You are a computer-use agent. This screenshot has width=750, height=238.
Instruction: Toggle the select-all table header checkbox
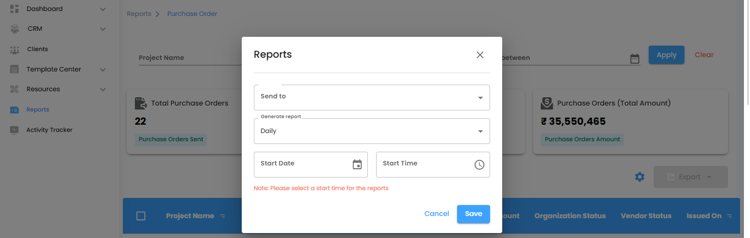140,216
